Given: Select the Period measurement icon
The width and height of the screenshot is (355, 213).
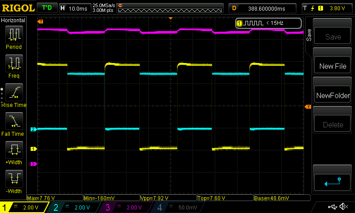Looking at the screenshot, I should (14, 35).
